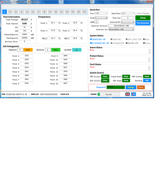This screenshot has width=160, height=193.
Task: Click the Alarm Status scrollbar down arrow
Action: [x=150, y=52]
